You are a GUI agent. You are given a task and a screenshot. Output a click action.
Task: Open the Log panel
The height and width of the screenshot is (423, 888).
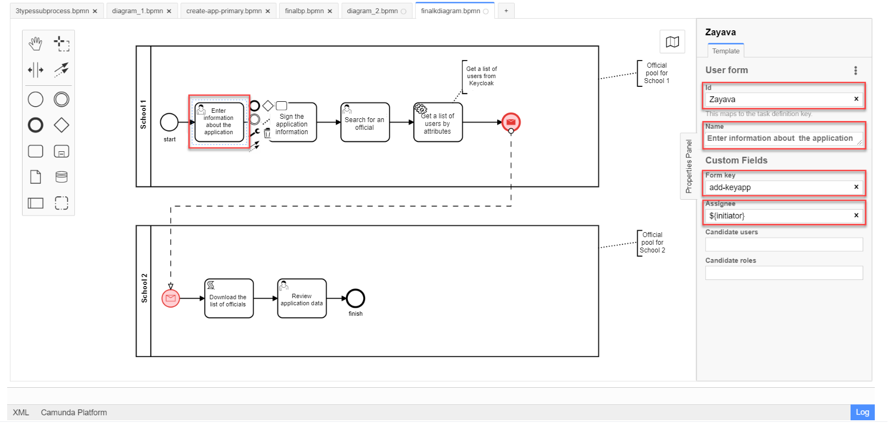[862, 413]
